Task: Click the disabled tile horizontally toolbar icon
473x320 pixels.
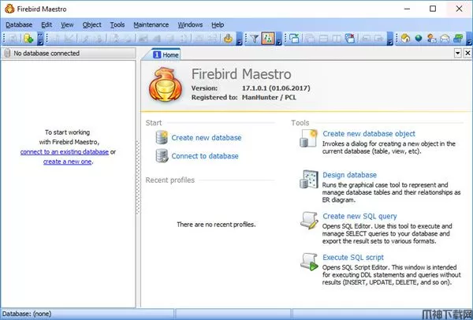Action: [x=323, y=39]
